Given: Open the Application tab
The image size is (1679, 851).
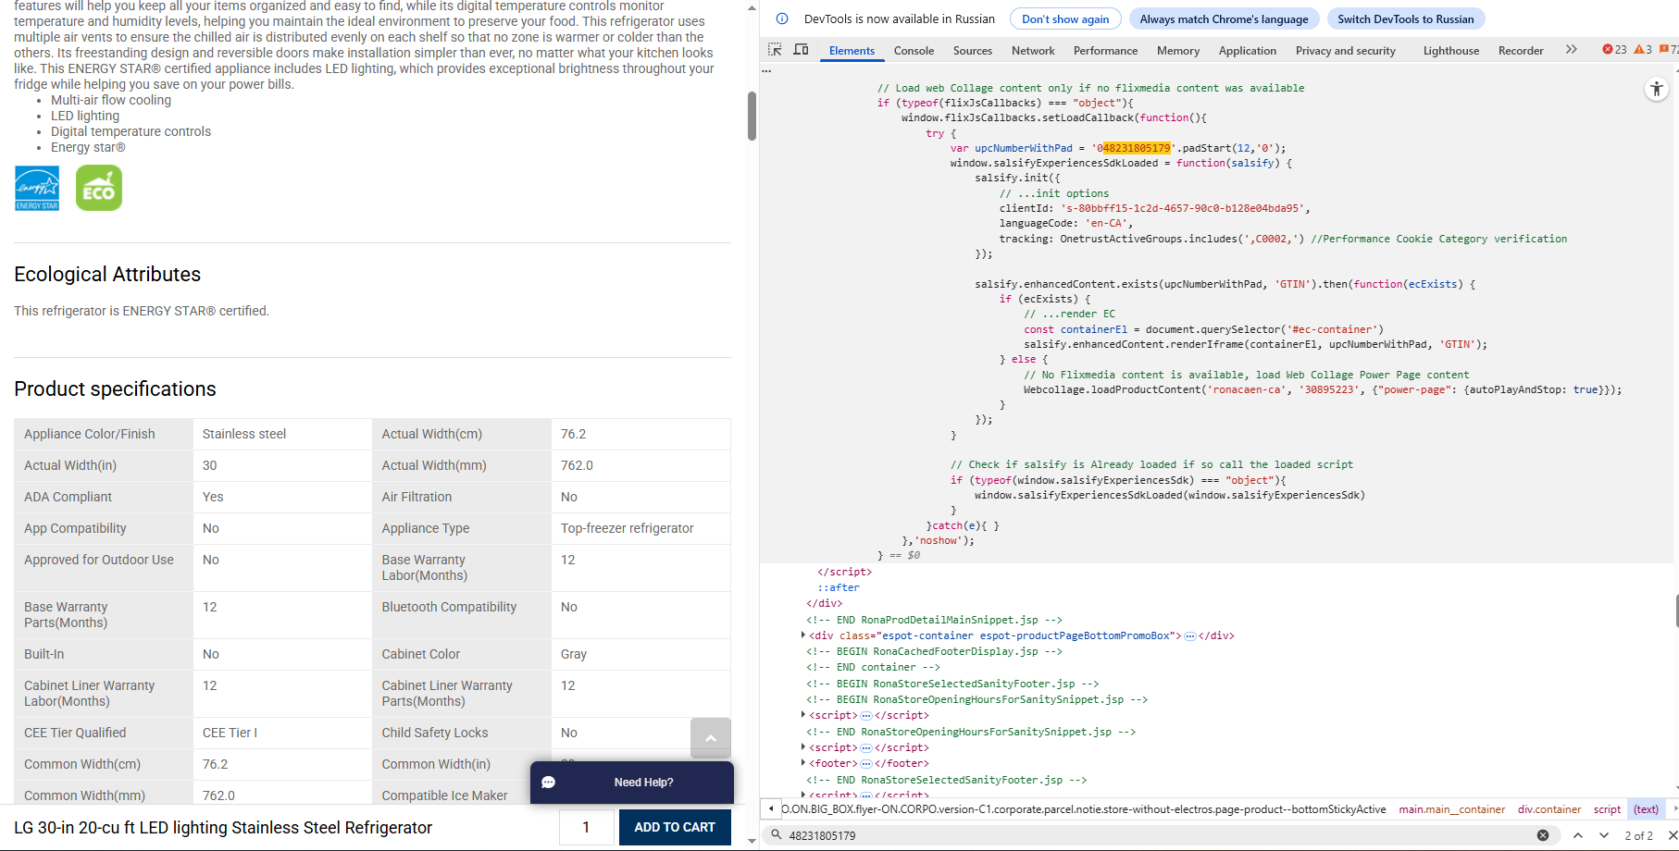Looking at the screenshot, I should 1248,51.
